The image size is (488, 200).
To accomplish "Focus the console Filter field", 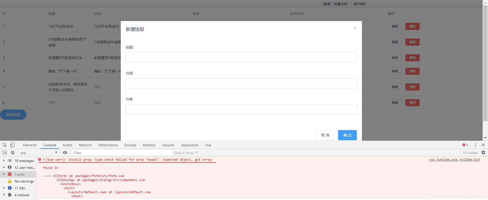I will tap(122, 153).
